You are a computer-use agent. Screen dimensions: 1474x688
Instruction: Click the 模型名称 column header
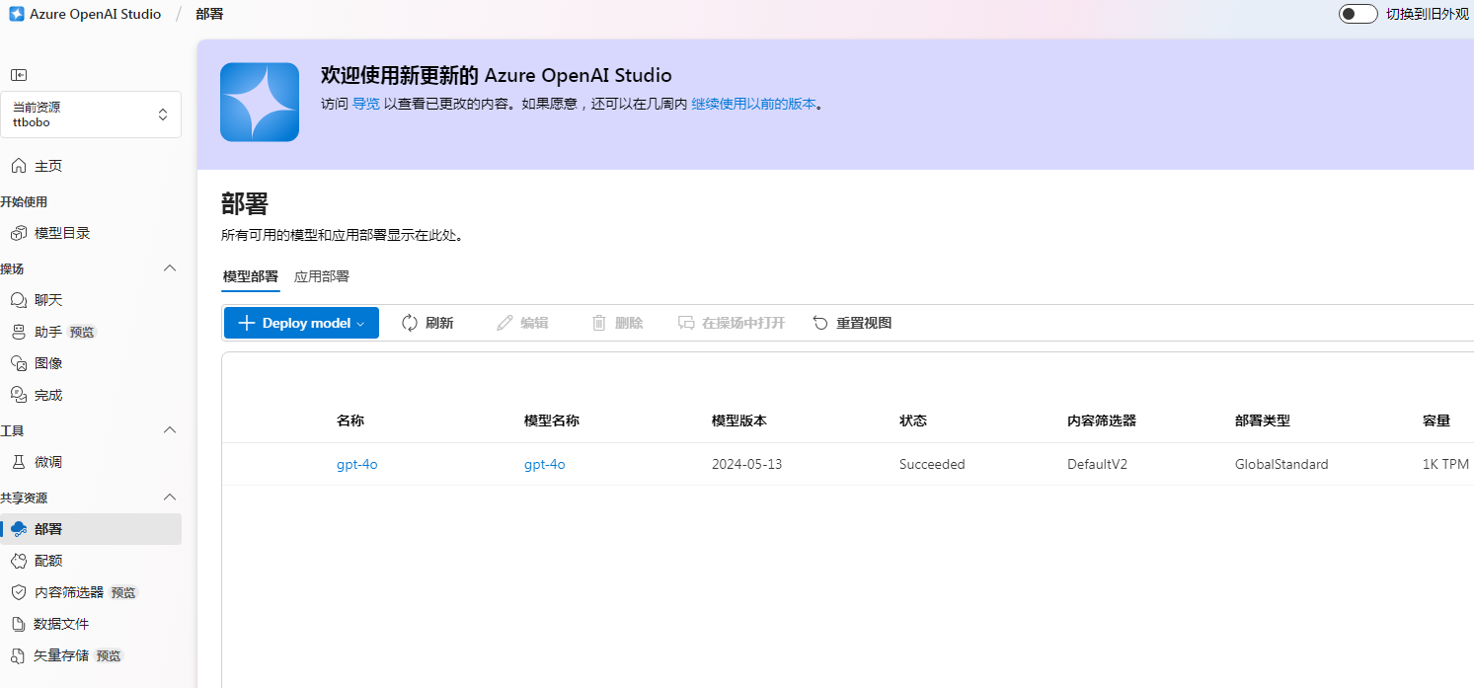coord(552,420)
